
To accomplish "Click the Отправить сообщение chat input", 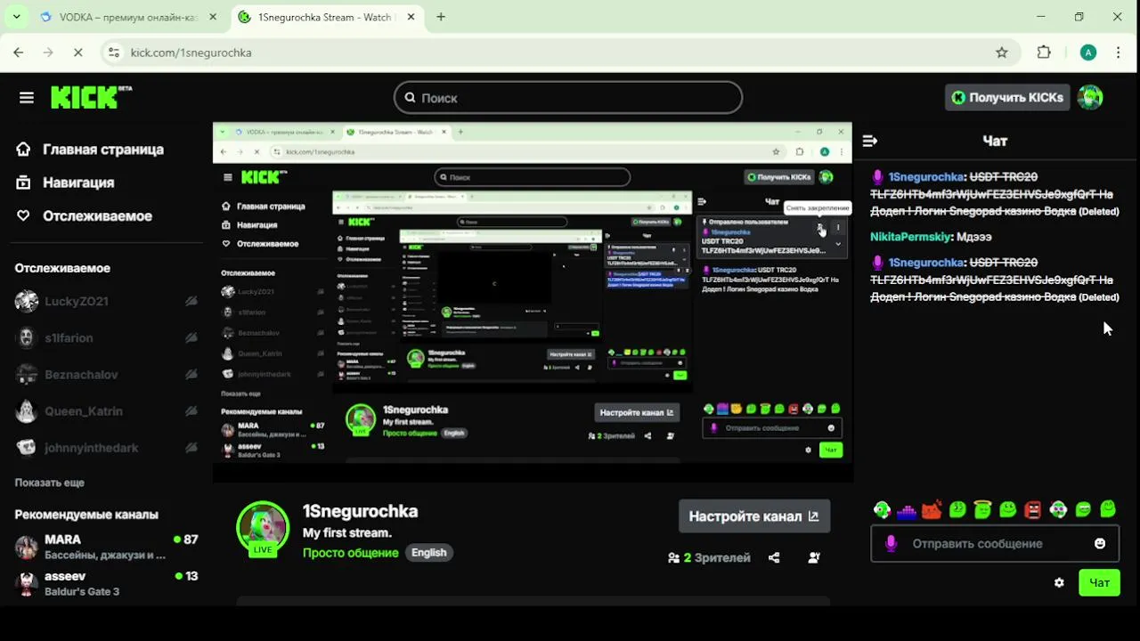I will click(x=994, y=544).
